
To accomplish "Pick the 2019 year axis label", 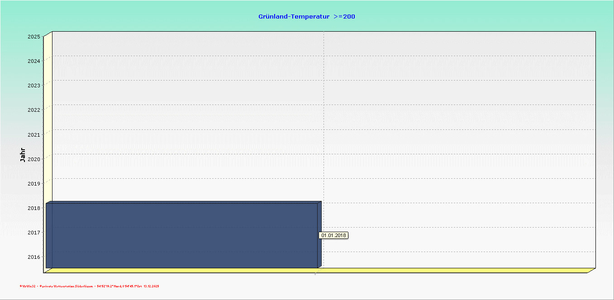I will tap(33, 183).
